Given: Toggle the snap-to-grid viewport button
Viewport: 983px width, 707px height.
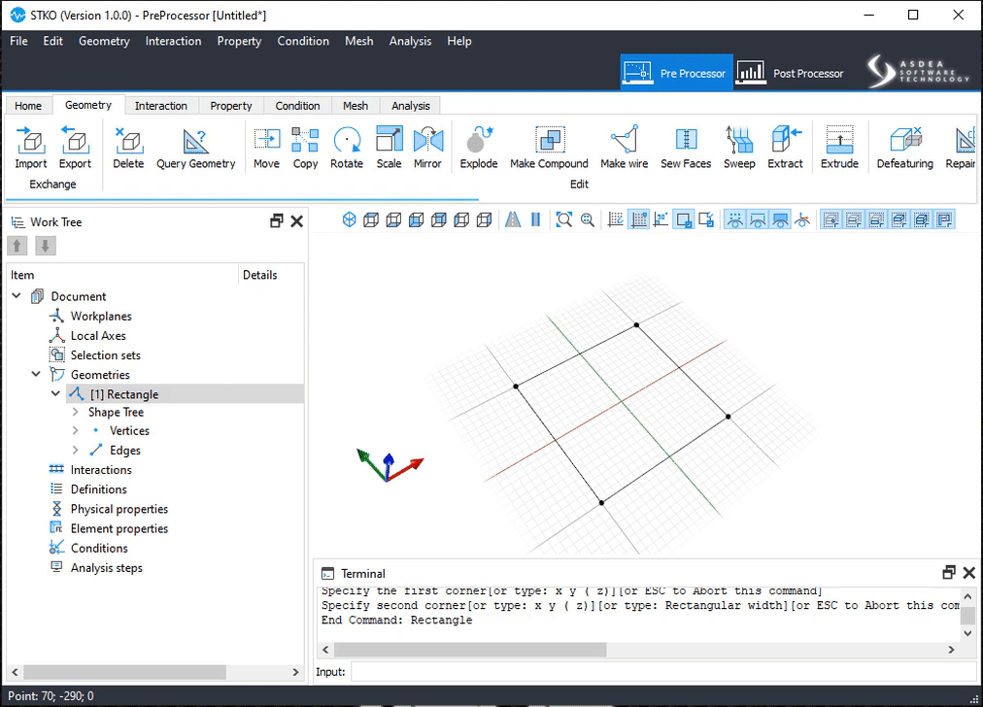Looking at the screenshot, I should click(x=639, y=220).
